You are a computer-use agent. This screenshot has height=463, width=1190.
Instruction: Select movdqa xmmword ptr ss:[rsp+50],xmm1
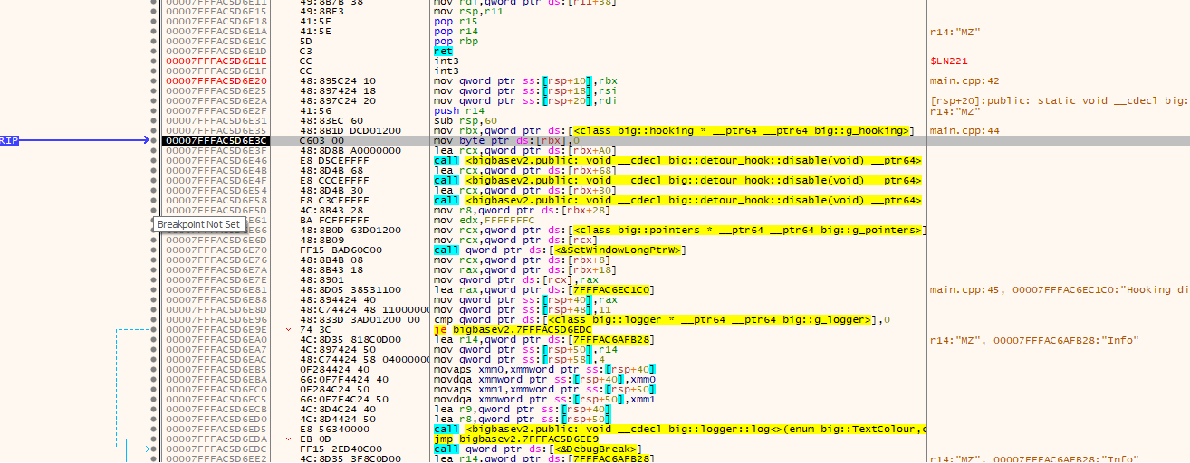(x=544, y=400)
